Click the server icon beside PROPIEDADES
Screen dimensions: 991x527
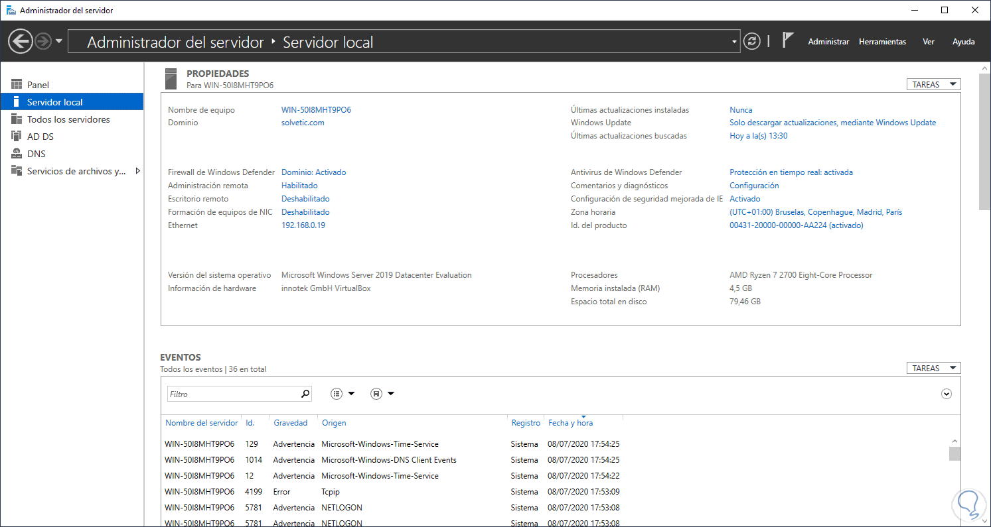click(171, 78)
